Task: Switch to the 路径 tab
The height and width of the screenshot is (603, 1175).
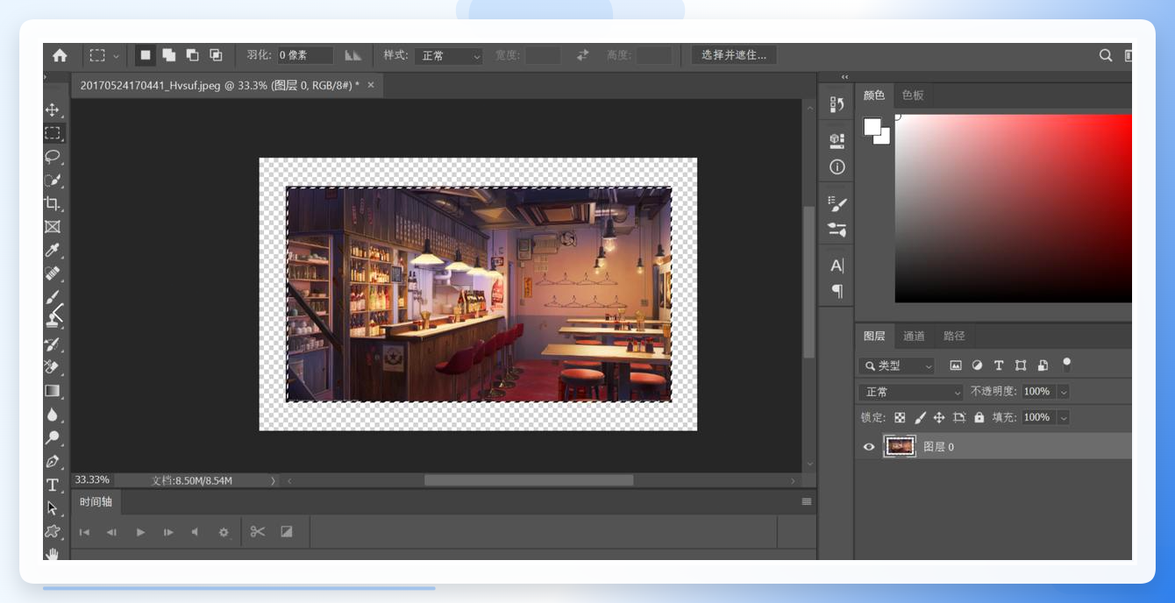Action: [954, 336]
